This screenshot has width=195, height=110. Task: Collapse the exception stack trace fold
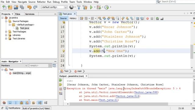pyautogui.click(x=65, y=88)
